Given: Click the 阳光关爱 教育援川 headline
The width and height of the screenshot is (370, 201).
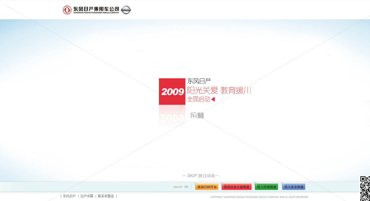Looking at the screenshot, I should [219, 91].
